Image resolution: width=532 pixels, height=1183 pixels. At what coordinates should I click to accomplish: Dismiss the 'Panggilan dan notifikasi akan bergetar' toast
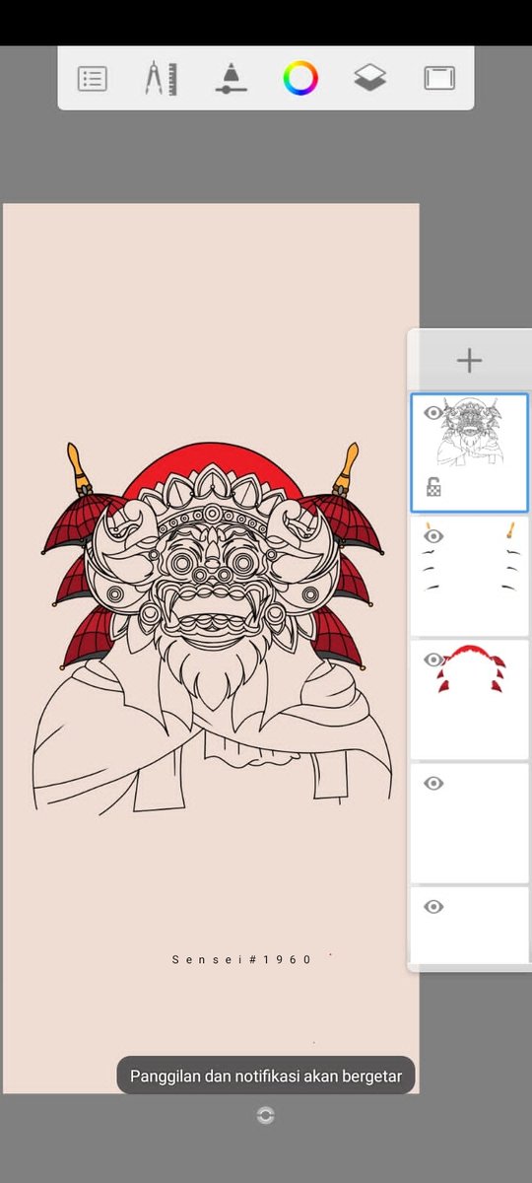click(266, 1076)
